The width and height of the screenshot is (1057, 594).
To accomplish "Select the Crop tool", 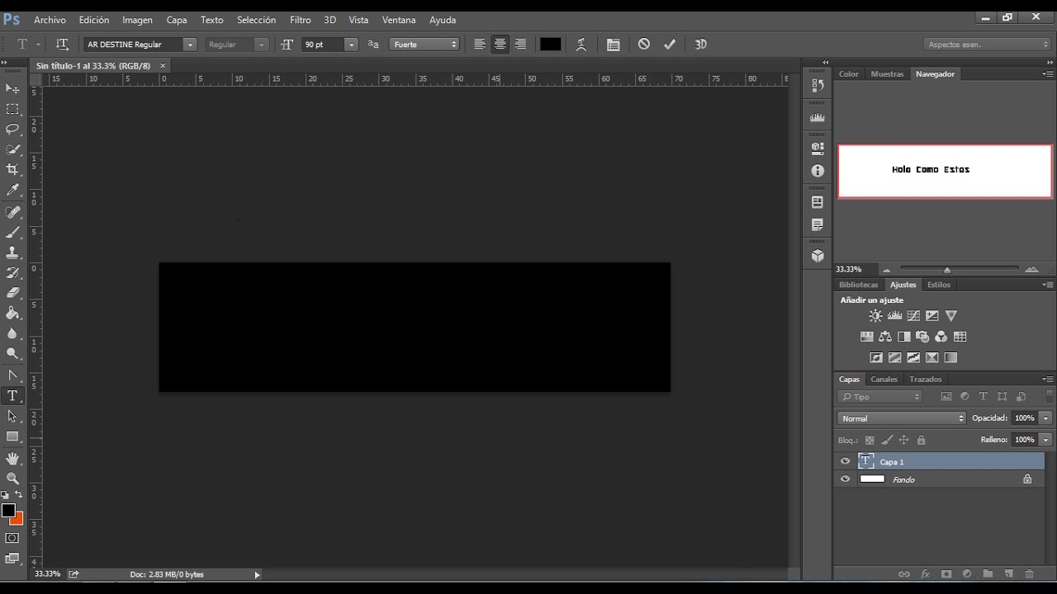I will [12, 169].
